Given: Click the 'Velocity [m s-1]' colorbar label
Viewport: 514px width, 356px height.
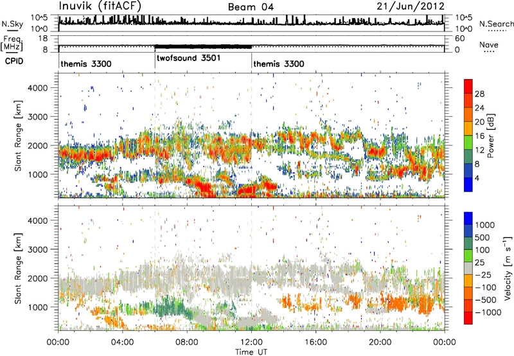Looking at the screenshot, I should point(508,268).
